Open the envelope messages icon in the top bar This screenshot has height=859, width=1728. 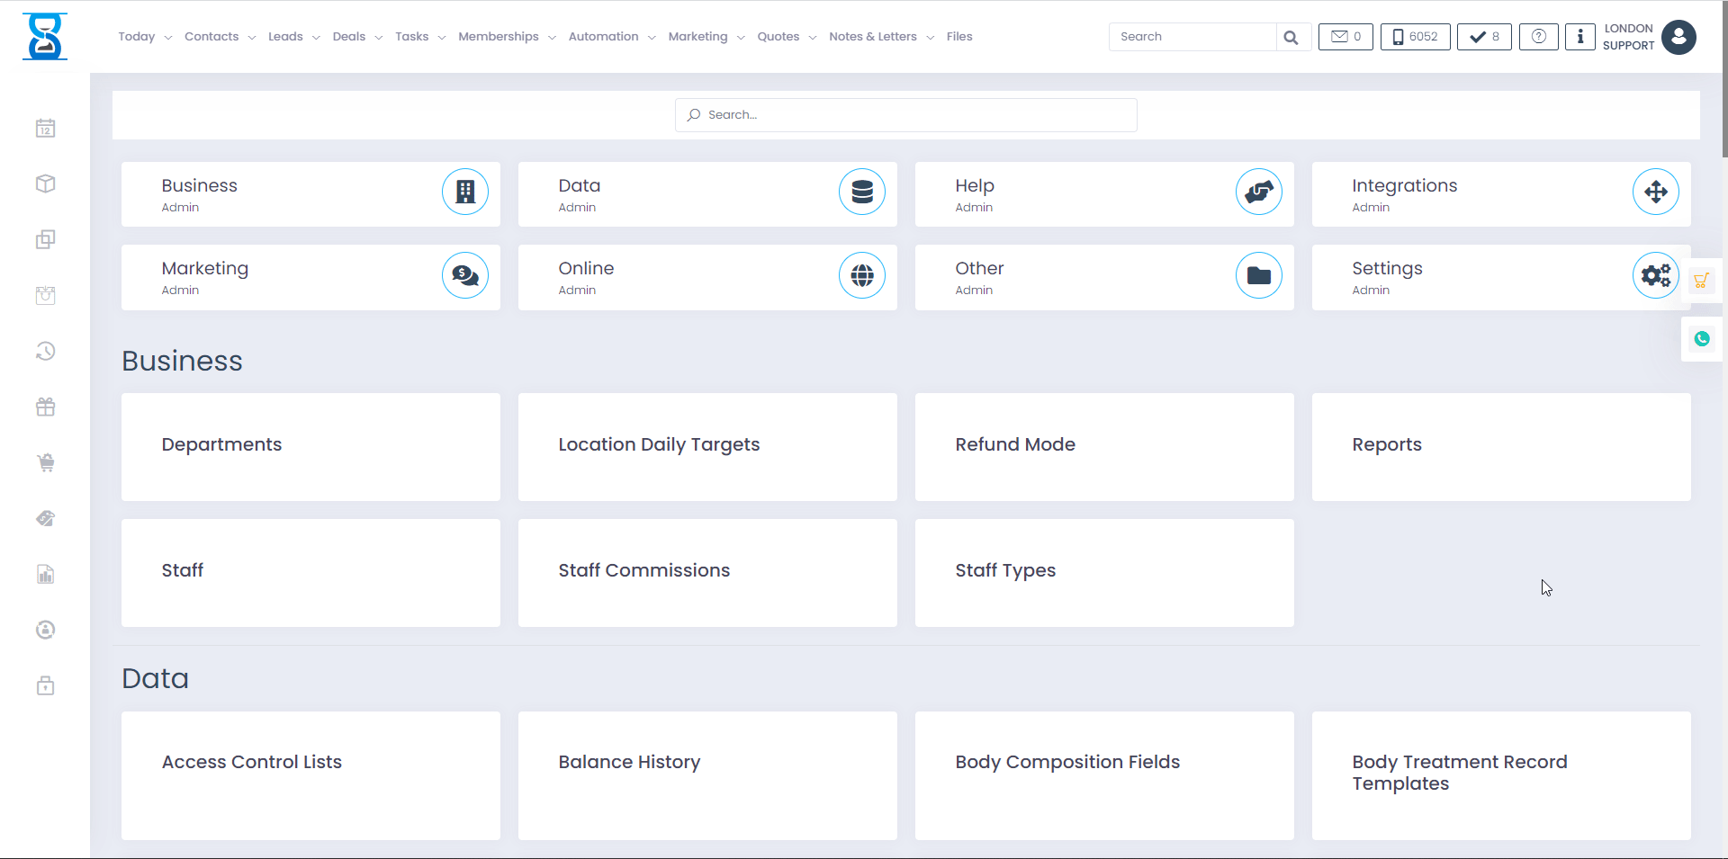(x=1345, y=37)
